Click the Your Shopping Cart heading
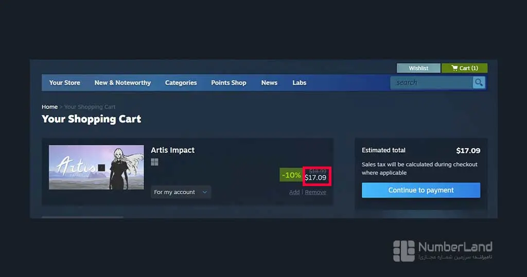This screenshot has width=527, height=277. pos(92,119)
